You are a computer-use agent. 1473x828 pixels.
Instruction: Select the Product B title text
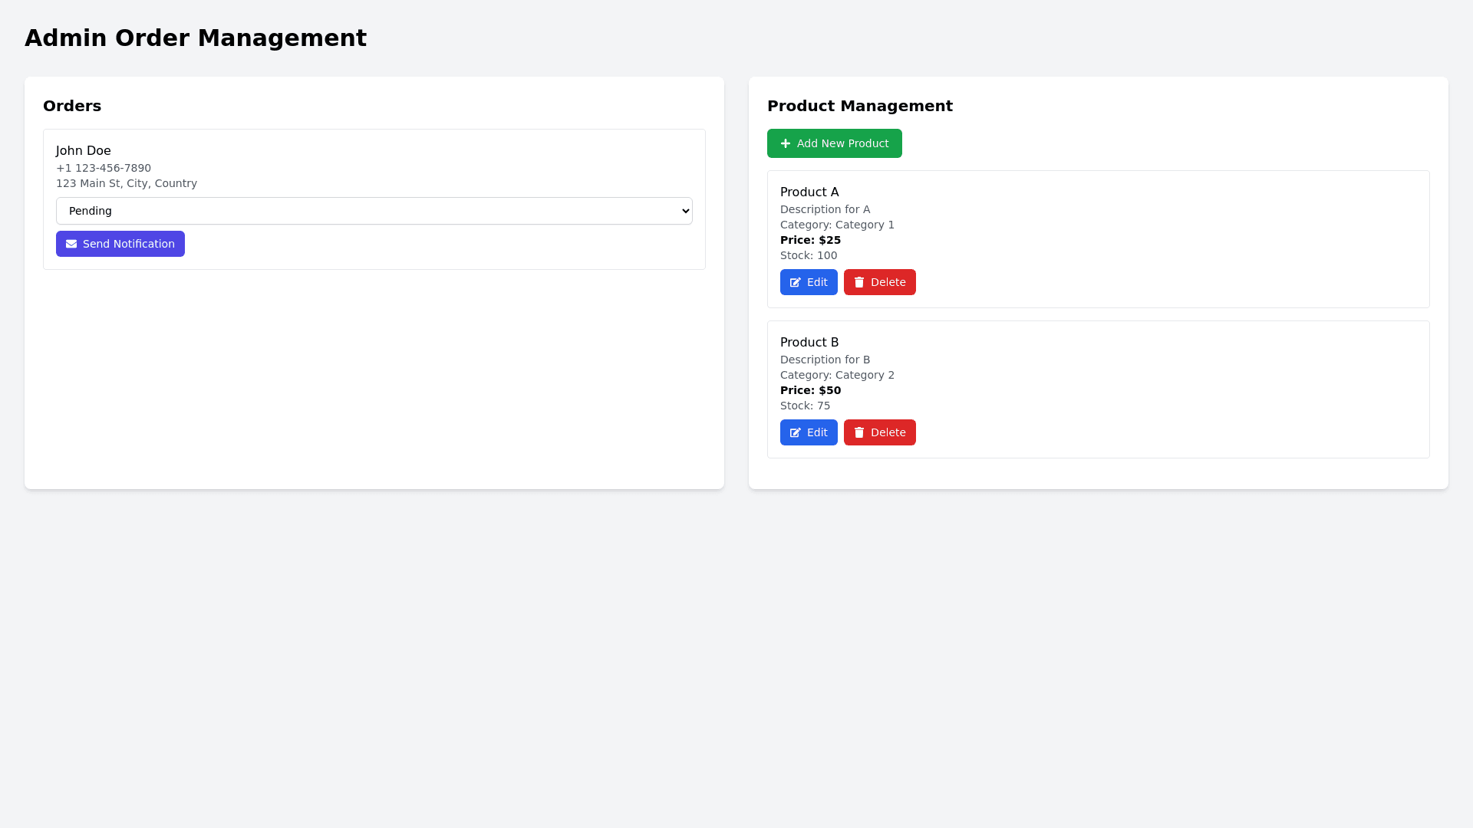(x=809, y=343)
